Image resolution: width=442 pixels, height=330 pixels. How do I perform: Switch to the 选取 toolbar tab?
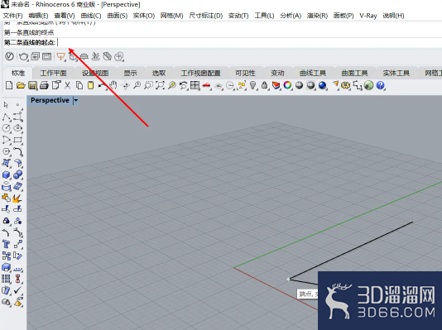pos(159,74)
